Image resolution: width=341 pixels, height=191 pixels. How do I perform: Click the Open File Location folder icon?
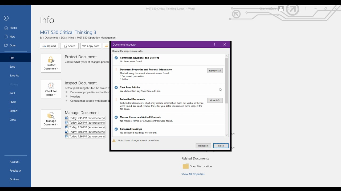tap(185, 166)
